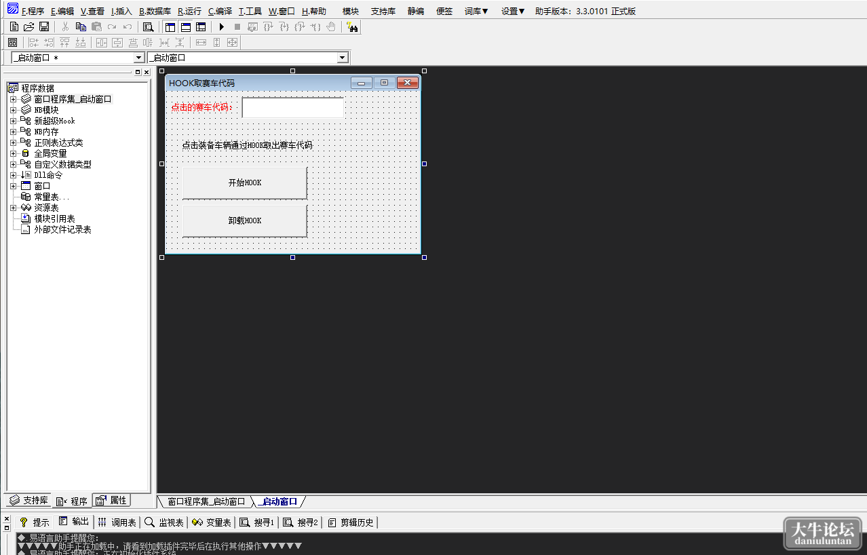The width and height of the screenshot is (867, 555).
Task: Switch to the 监视表 tab
Action: [163, 522]
